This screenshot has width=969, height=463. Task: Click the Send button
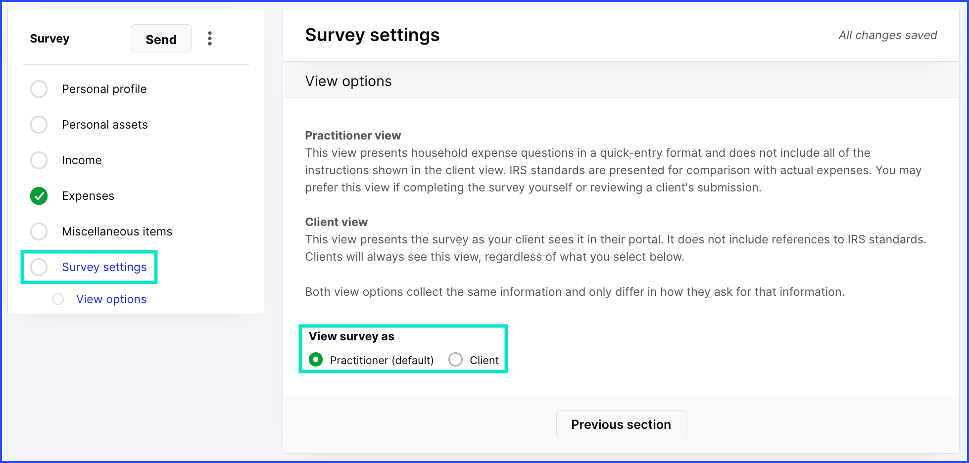(x=161, y=39)
